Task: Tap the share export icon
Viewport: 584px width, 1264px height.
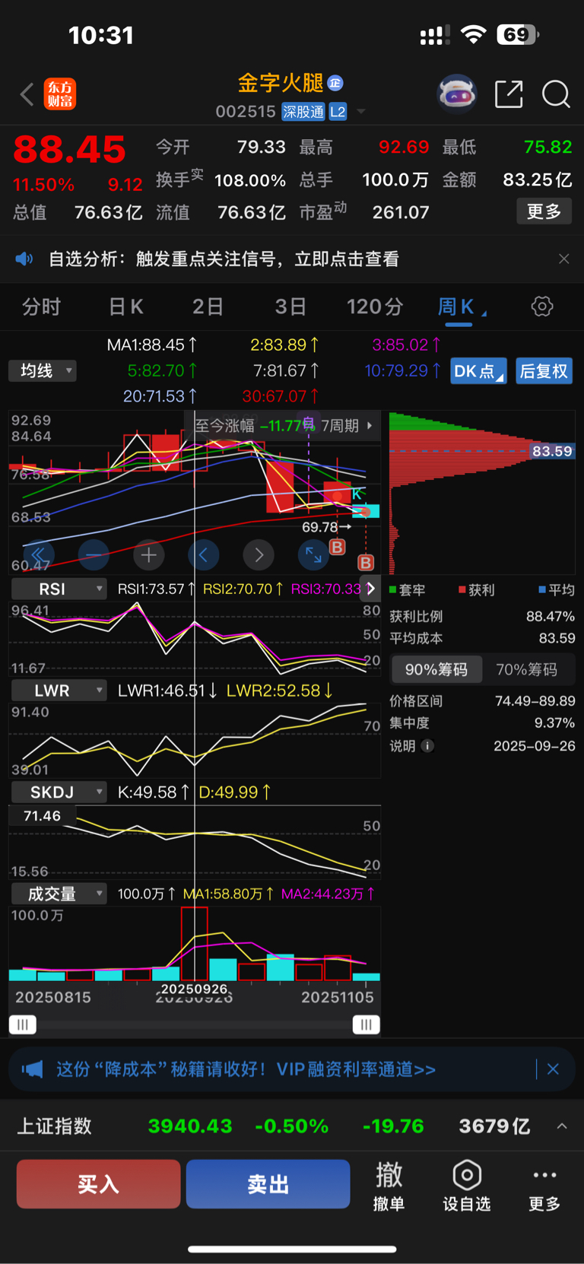Action: point(509,94)
